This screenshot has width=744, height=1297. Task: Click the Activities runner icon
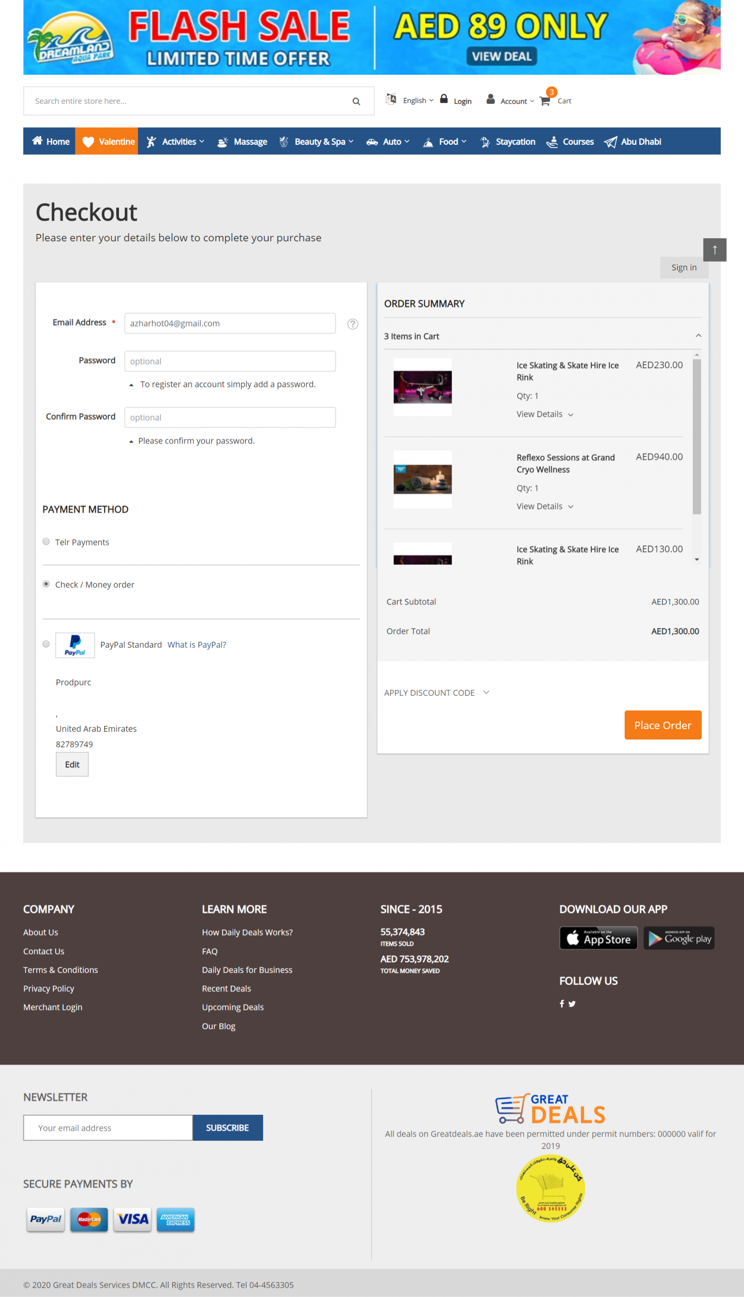151,141
